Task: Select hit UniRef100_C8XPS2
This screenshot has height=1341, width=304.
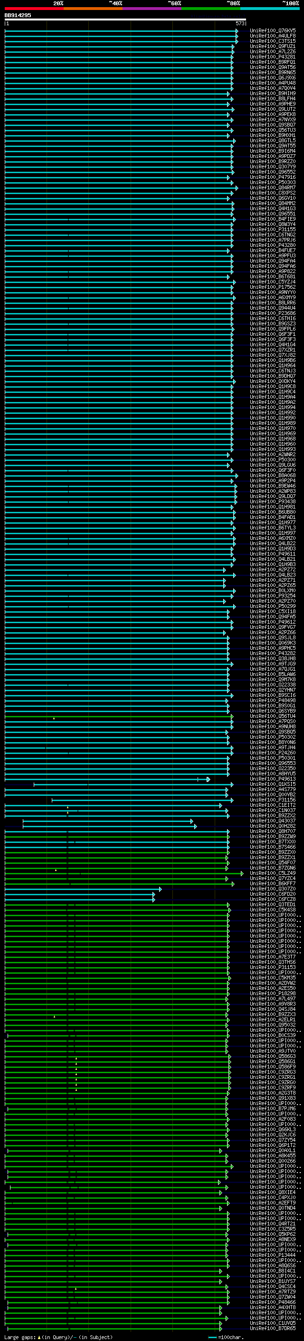Action: [273, 193]
